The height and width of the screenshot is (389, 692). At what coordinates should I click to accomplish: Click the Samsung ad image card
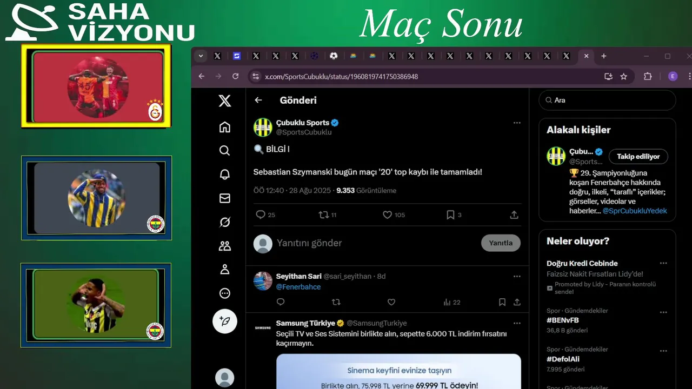point(398,372)
